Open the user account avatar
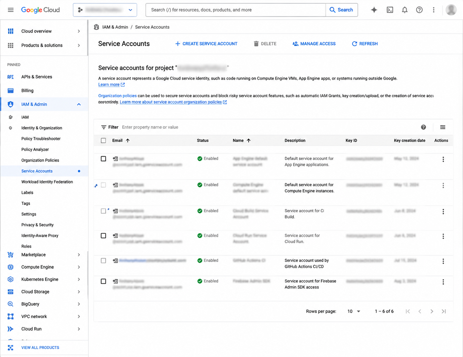 [x=451, y=10]
